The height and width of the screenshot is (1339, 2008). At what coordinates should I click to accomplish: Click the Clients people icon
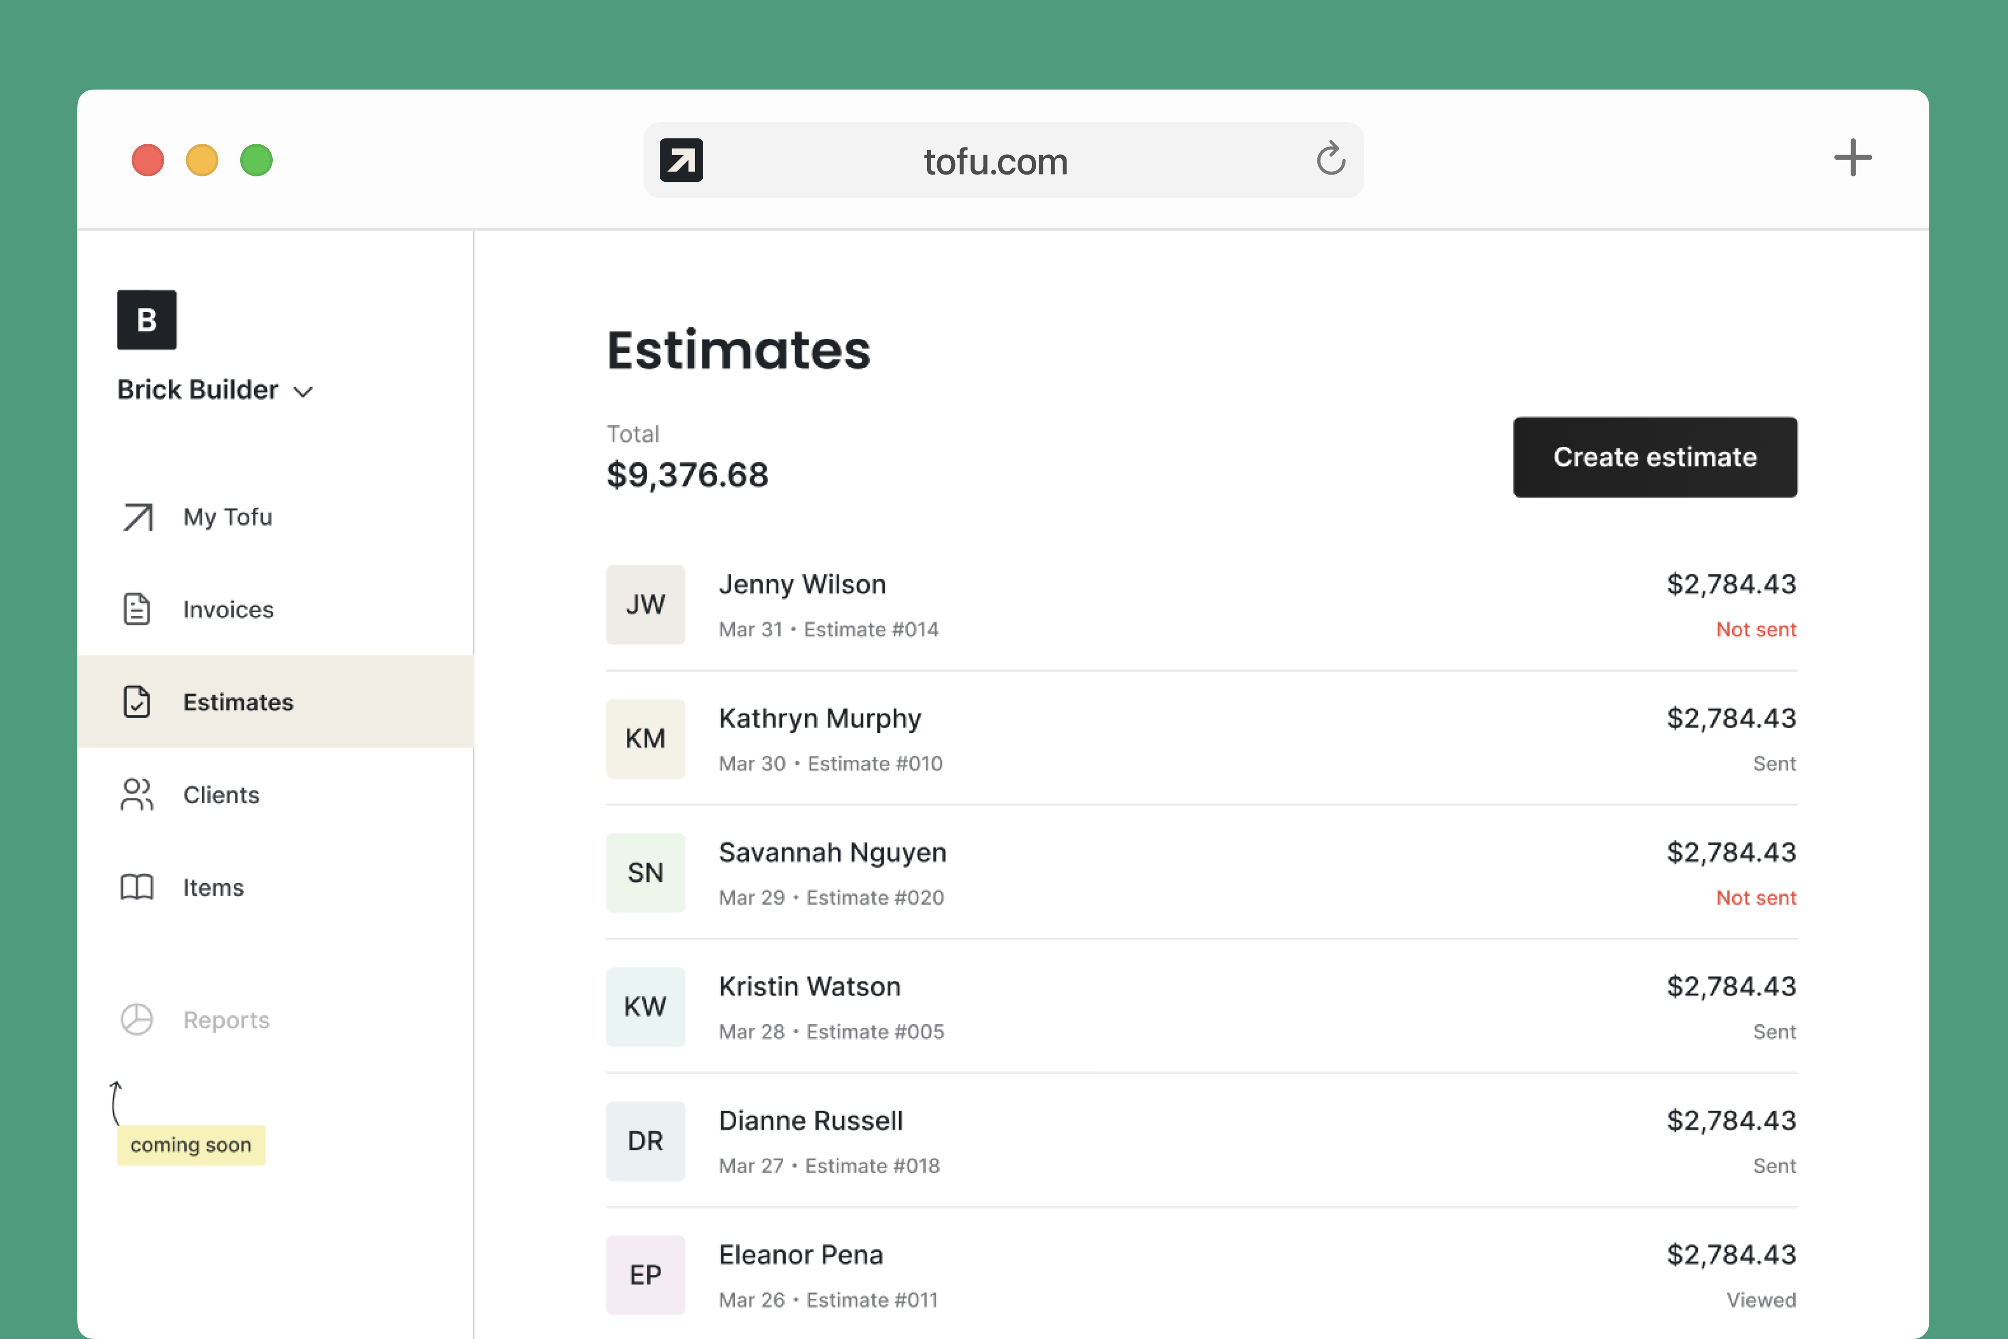[x=137, y=794]
